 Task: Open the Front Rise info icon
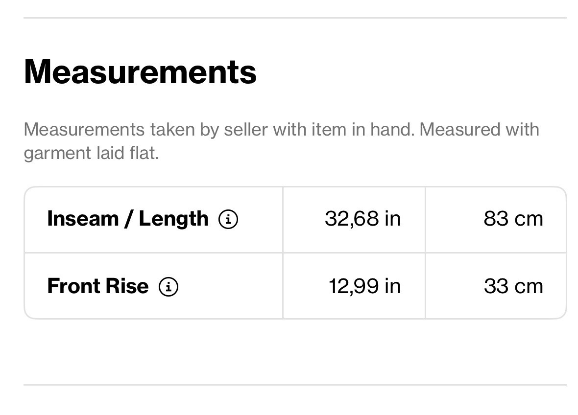169,287
